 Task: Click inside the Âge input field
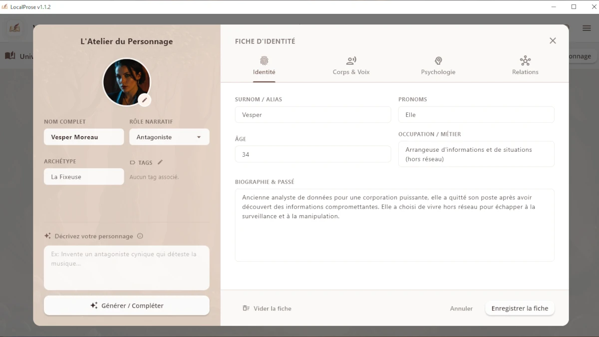click(313, 154)
